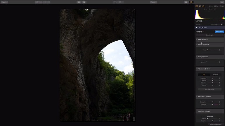This screenshot has width=225, height=126.
Task: Toggle the quick preview eye icon
Action: 79,2
